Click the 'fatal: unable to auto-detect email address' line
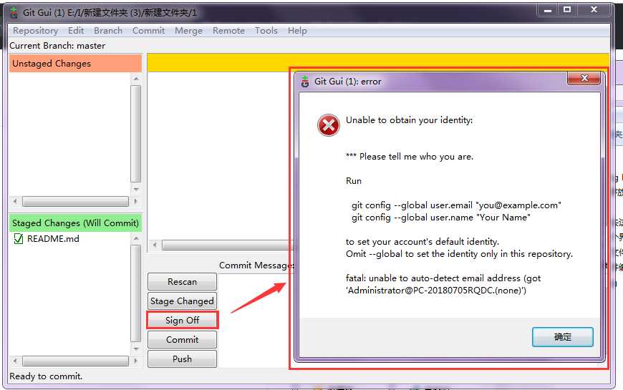Image resolution: width=623 pixels, height=390 pixels. (x=443, y=278)
